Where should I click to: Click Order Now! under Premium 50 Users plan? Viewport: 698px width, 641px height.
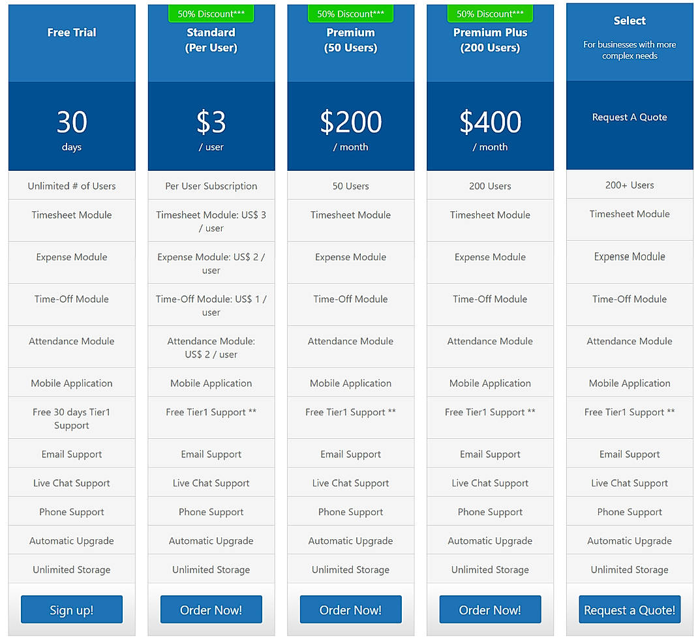pos(351,610)
